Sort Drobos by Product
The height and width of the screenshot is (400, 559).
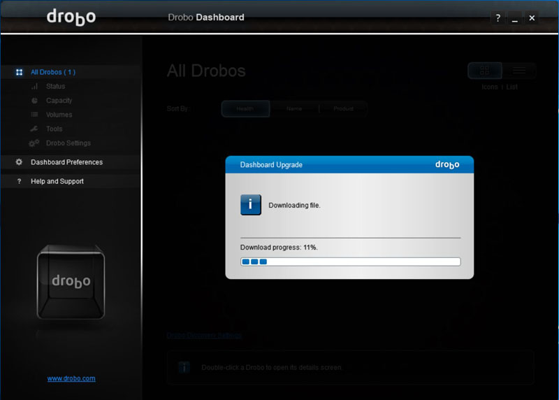(343, 109)
